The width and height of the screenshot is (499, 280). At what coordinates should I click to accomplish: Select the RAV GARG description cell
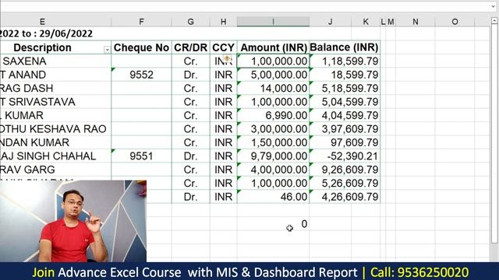[55, 170]
